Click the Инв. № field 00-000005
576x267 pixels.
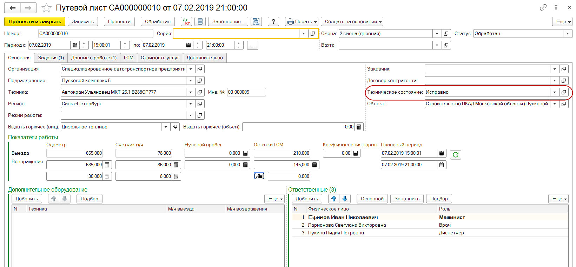click(x=246, y=92)
